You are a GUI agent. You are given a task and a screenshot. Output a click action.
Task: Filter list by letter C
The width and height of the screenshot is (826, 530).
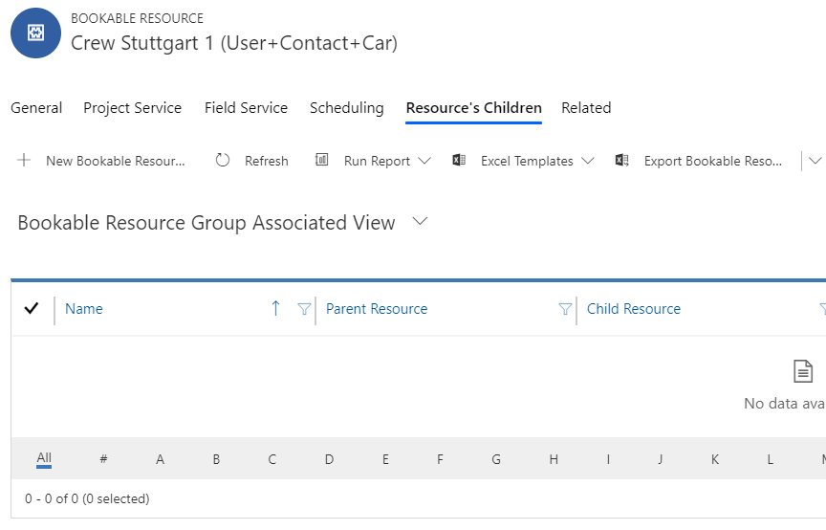click(272, 459)
